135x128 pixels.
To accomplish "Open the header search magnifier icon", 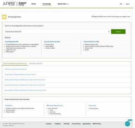I will [121, 4].
